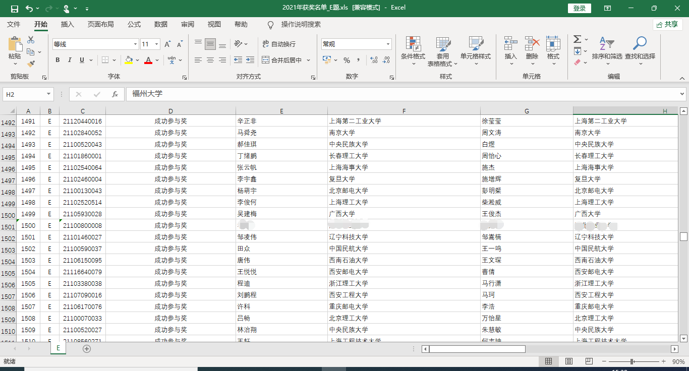Click the formula bar input showing 福州大学
The image size is (689, 371).
coord(401,94)
